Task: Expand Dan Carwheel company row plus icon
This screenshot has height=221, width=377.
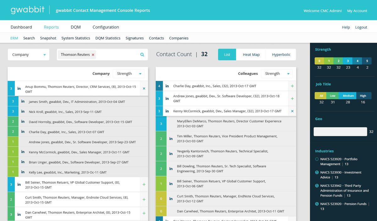Action: pyautogui.click(x=144, y=213)
